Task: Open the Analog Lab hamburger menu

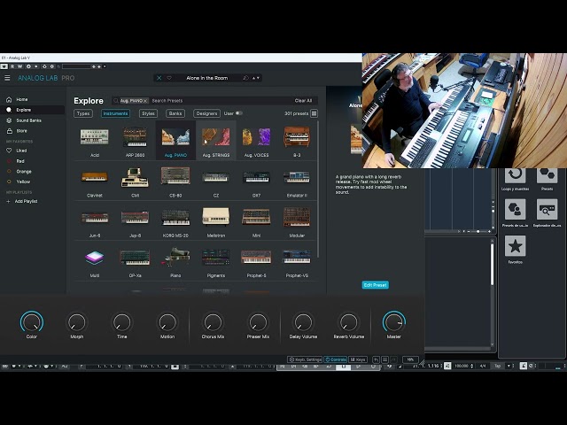Action: click(7, 78)
